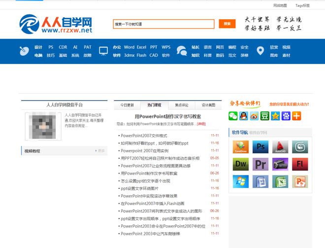Open the 欣赏 navigation item

pos(274,47)
